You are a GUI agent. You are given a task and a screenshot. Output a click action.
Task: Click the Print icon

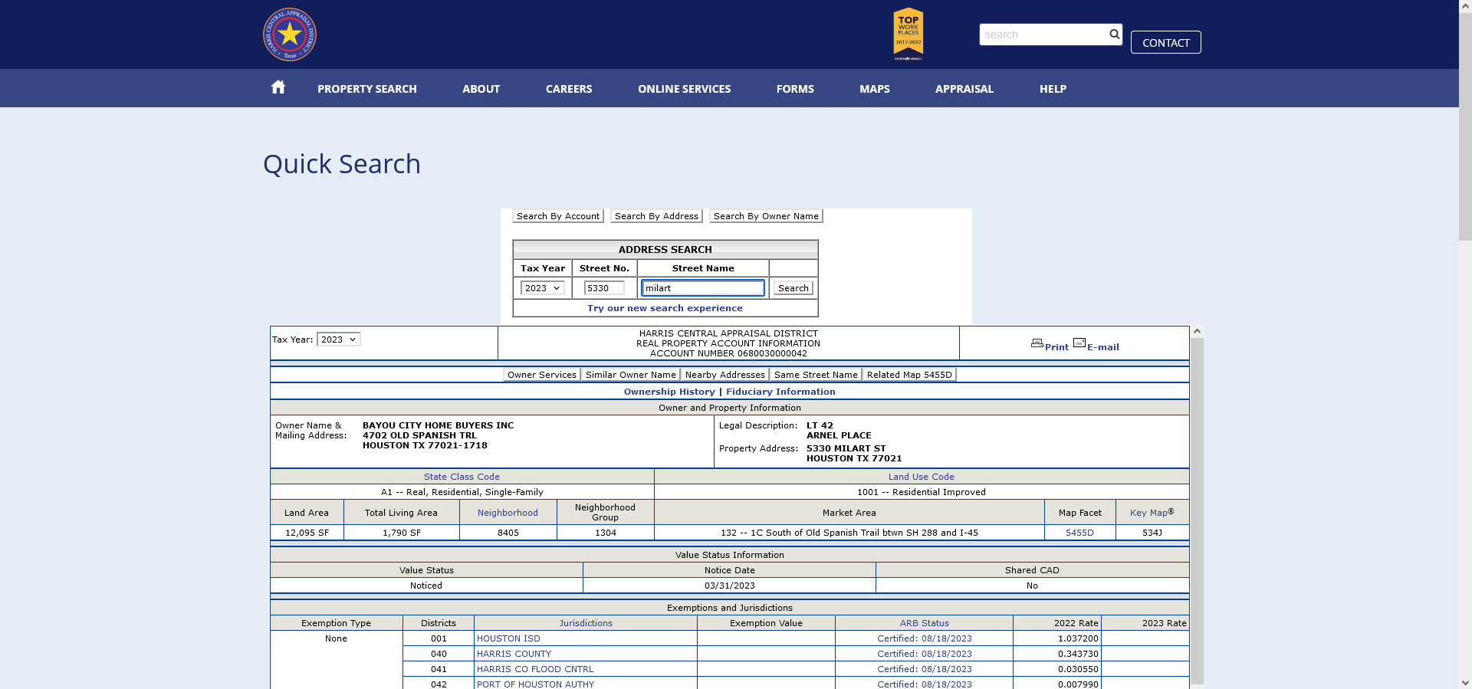click(x=1037, y=343)
